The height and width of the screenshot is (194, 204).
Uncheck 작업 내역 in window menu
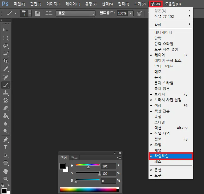[x=171, y=133]
